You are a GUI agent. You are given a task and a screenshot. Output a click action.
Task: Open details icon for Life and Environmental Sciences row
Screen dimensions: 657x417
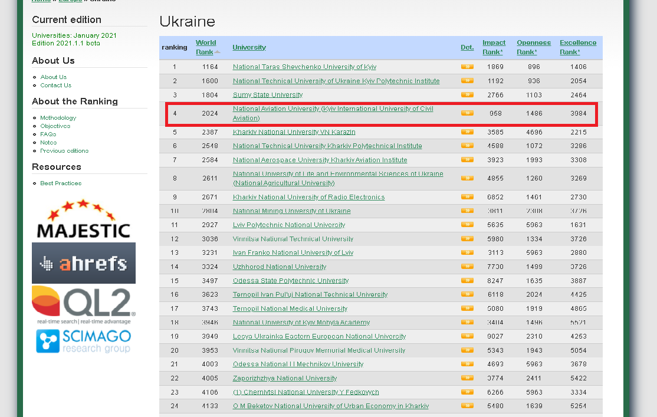coord(467,178)
